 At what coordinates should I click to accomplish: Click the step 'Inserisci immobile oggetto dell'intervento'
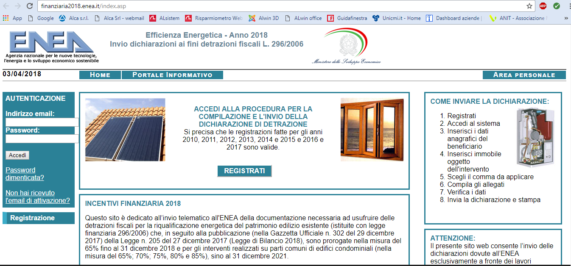pos(474,162)
